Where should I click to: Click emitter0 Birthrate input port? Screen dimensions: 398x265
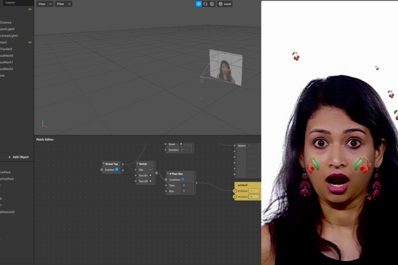(234, 190)
